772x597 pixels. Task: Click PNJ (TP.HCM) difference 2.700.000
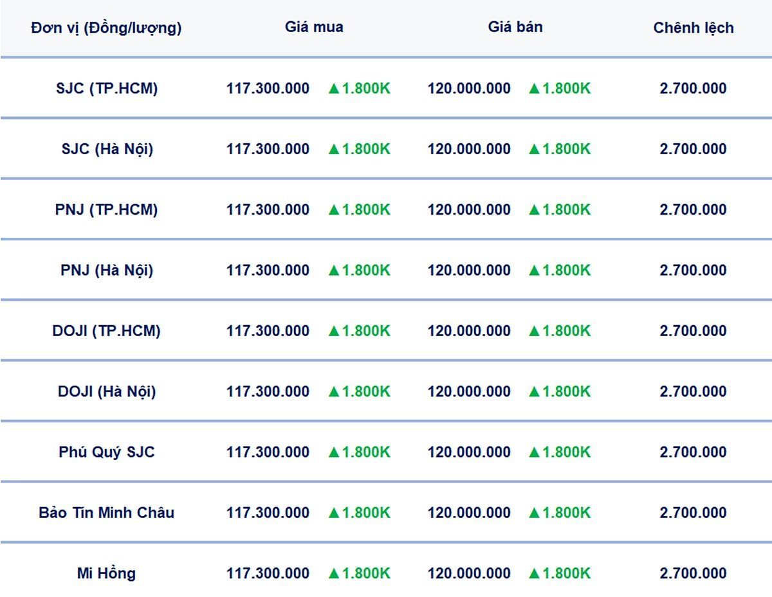coord(693,209)
